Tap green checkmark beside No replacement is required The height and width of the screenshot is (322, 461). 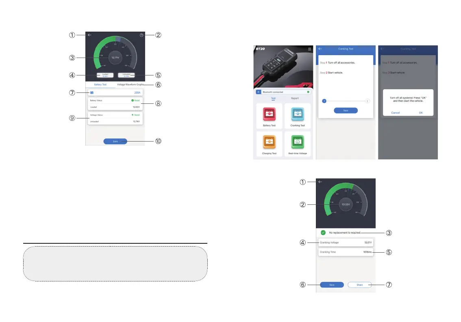click(x=323, y=232)
